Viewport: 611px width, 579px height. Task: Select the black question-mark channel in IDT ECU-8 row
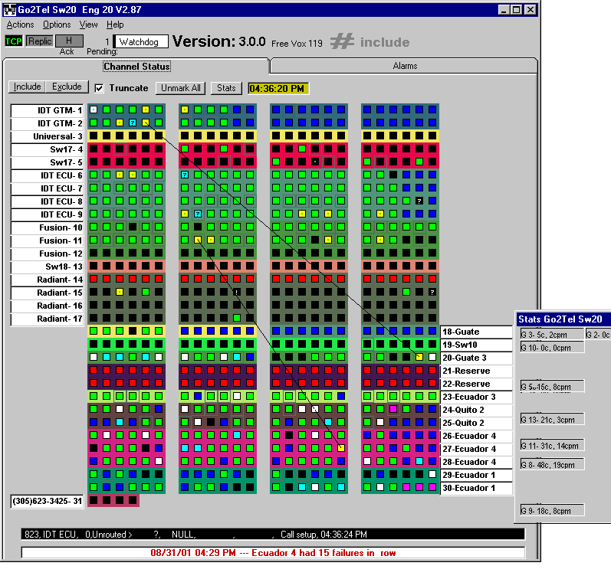coord(419,201)
